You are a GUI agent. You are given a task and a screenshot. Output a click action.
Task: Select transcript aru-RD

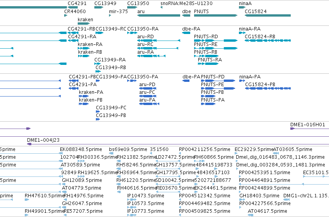click(159, 41)
